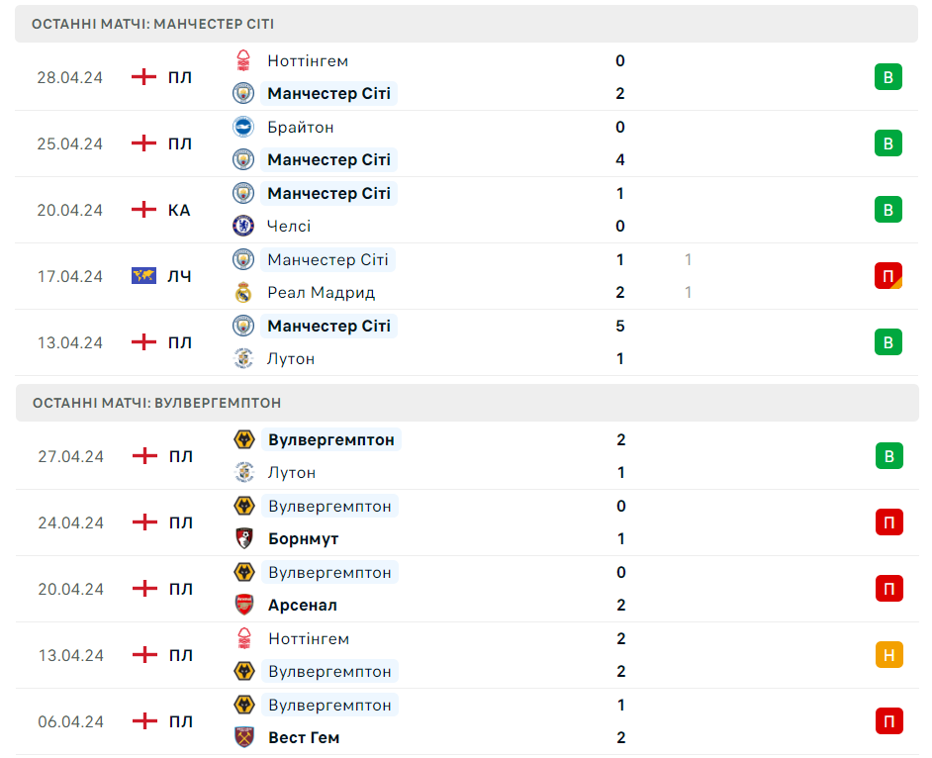The width and height of the screenshot is (932, 758).
Task: Click red П badge for Real Madrid match
Action: [888, 276]
